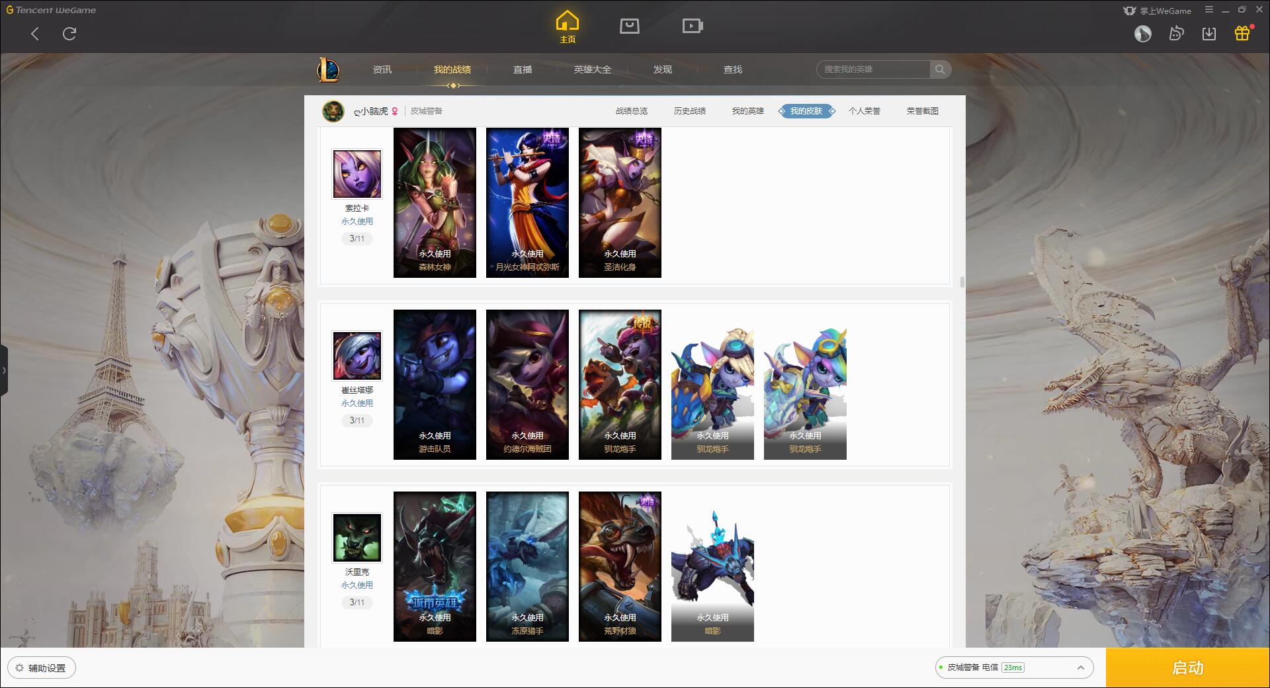Switch to 荣誉截图 sub-tab
This screenshot has height=688, width=1270.
coord(923,111)
